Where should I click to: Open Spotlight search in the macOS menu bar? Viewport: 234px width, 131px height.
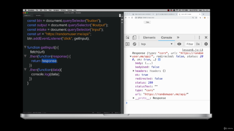204,10
